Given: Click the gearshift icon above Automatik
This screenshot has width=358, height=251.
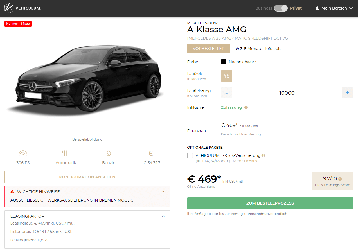Looking at the screenshot, I should point(66,153).
